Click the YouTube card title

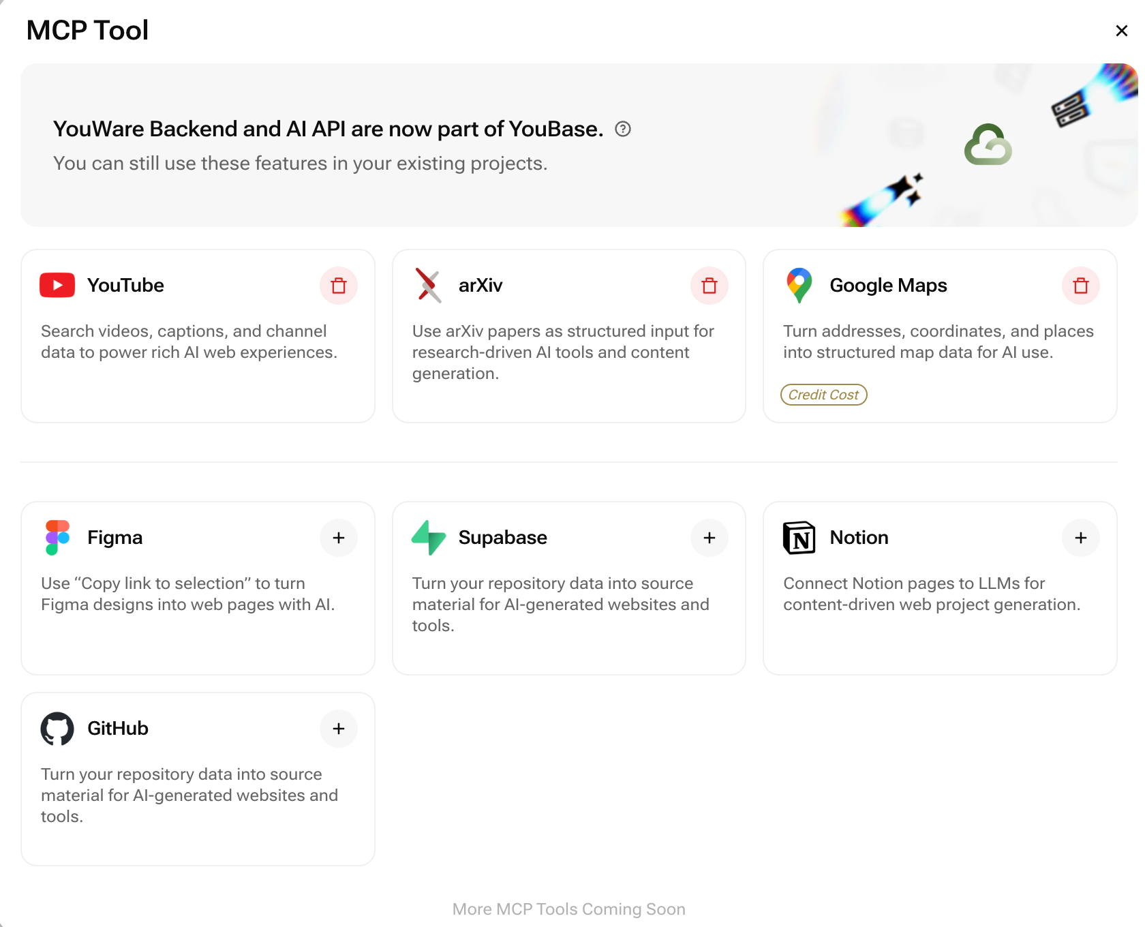(x=126, y=286)
